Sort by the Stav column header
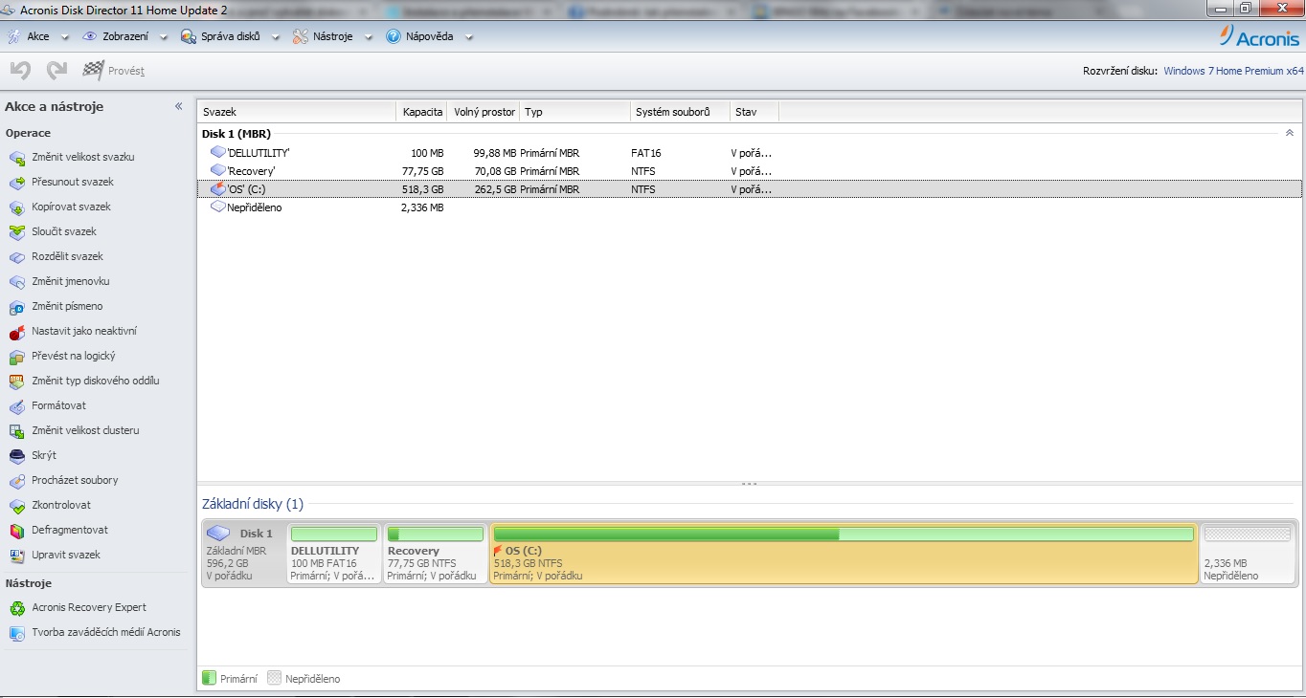The width and height of the screenshot is (1306, 698). 754,112
